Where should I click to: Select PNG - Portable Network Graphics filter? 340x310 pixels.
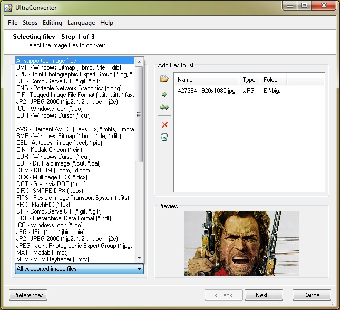69,88
